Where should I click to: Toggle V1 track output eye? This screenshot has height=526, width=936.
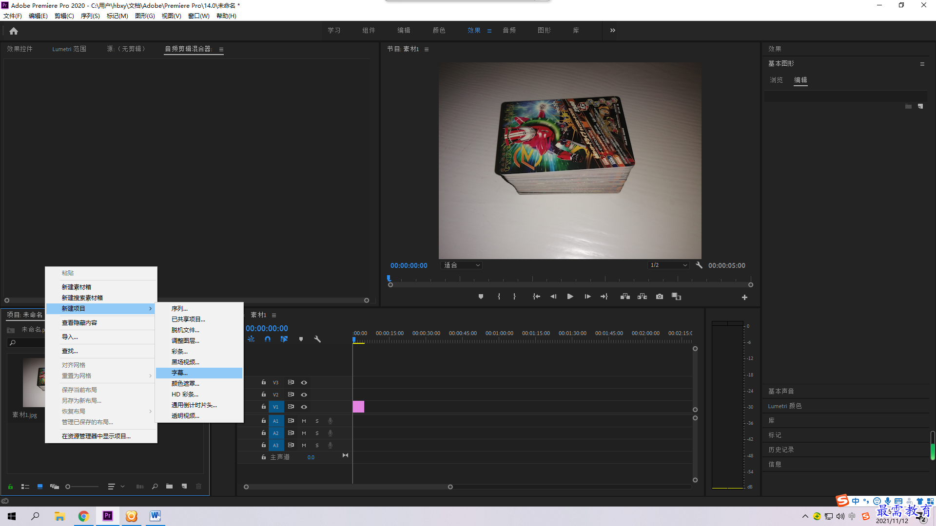304,407
